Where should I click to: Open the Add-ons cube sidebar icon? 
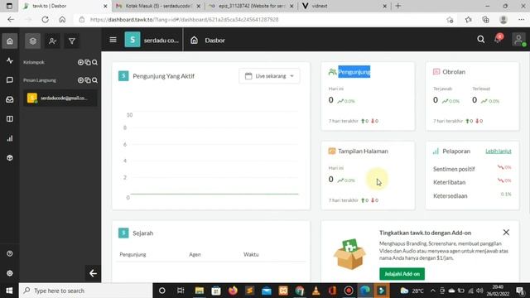pyautogui.click(x=10, y=158)
